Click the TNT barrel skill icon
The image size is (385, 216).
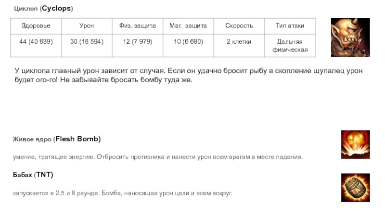point(355,188)
